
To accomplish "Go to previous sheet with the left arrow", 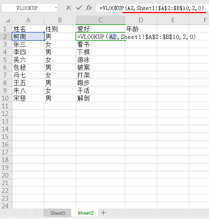I will point(15,213).
